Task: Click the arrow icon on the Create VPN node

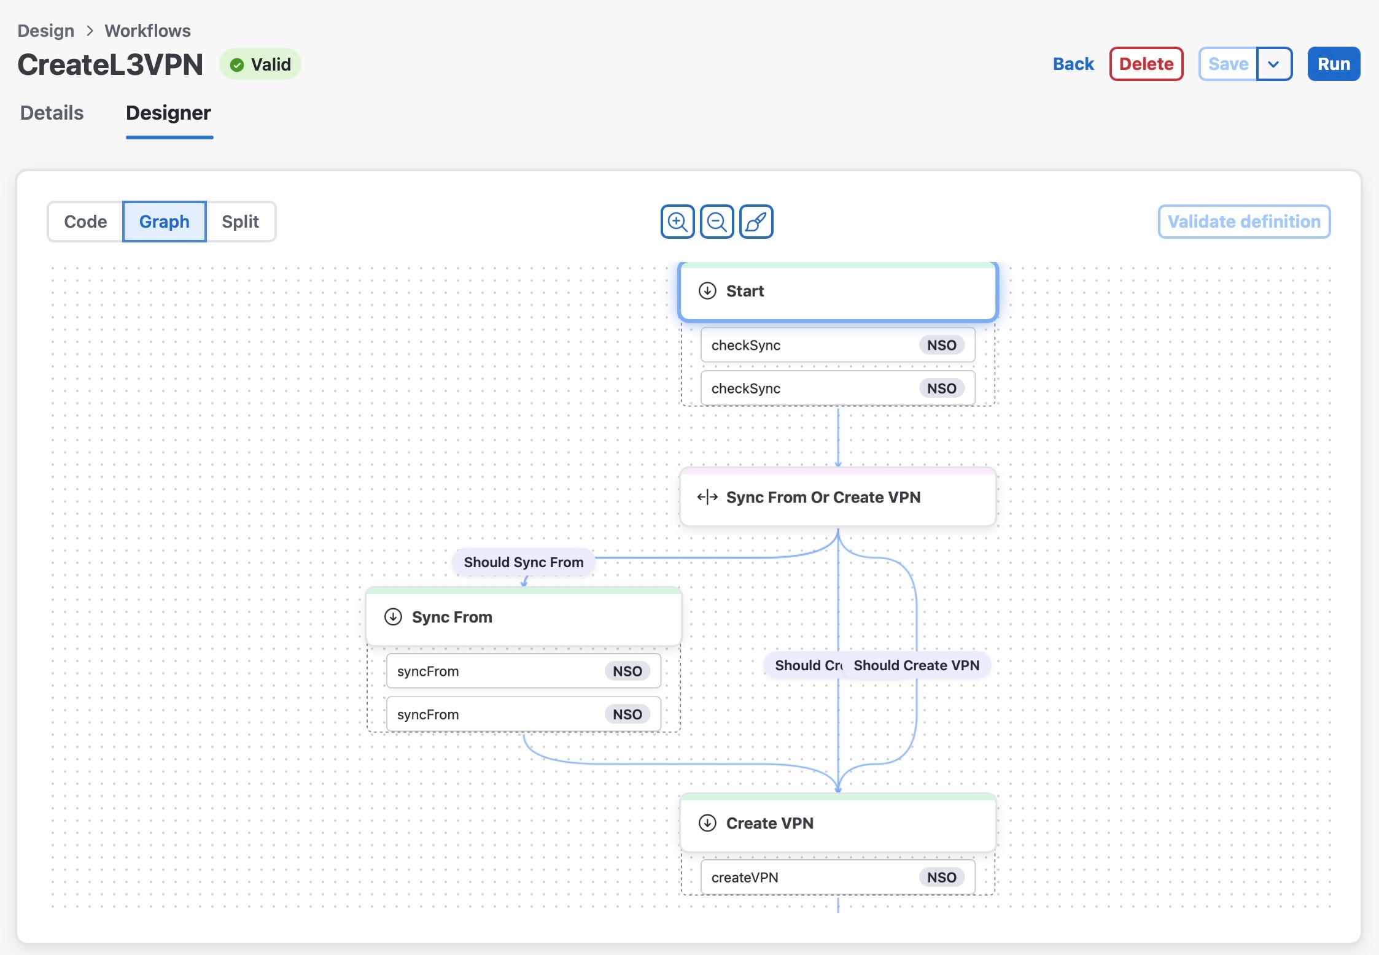Action: 707,823
